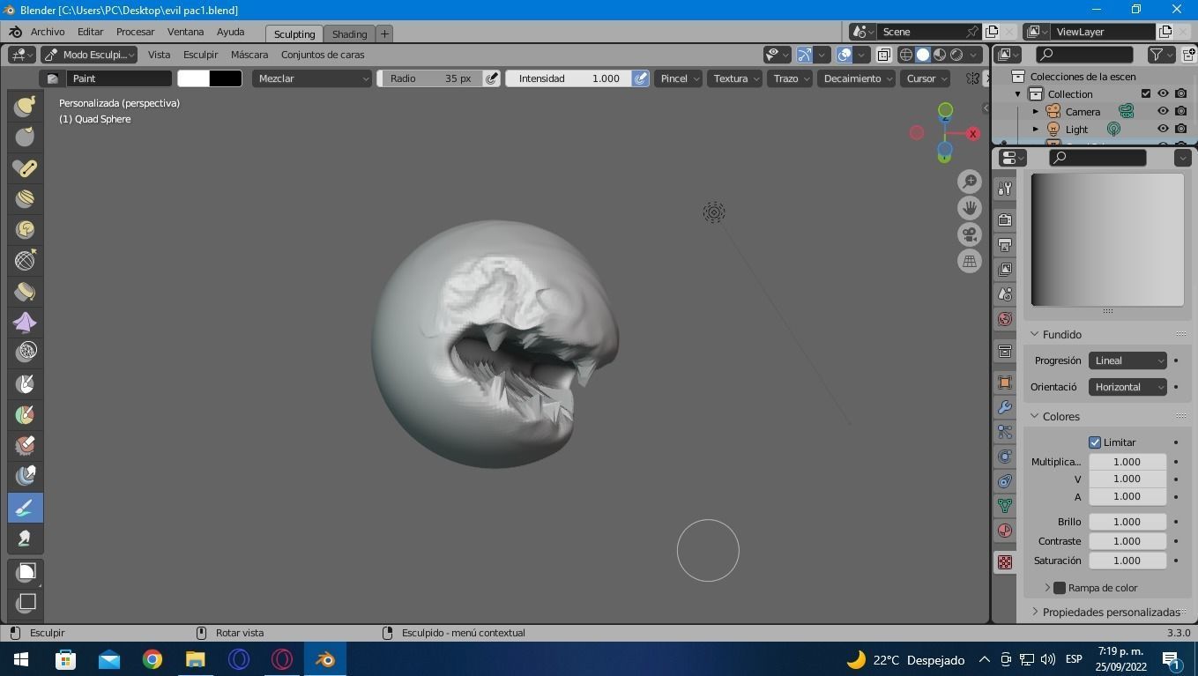The height and width of the screenshot is (676, 1198).
Task: Select the black color swatch in the header
Action: 226,78
